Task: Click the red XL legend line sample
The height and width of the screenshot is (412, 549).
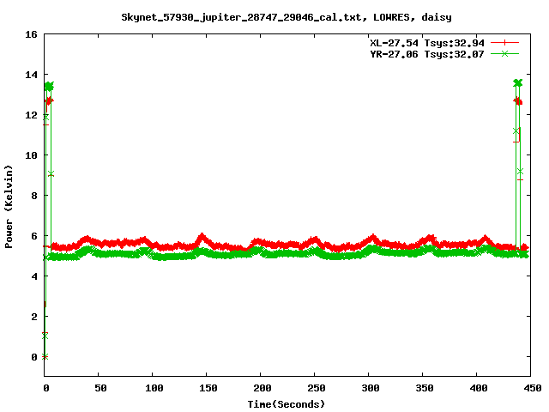Action: click(x=504, y=43)
